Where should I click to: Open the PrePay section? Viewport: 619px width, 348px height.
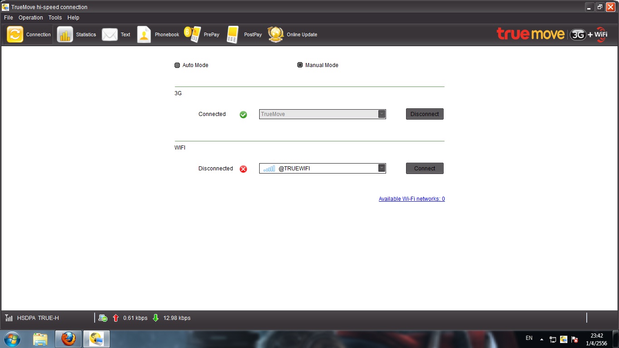pos(202,34)
